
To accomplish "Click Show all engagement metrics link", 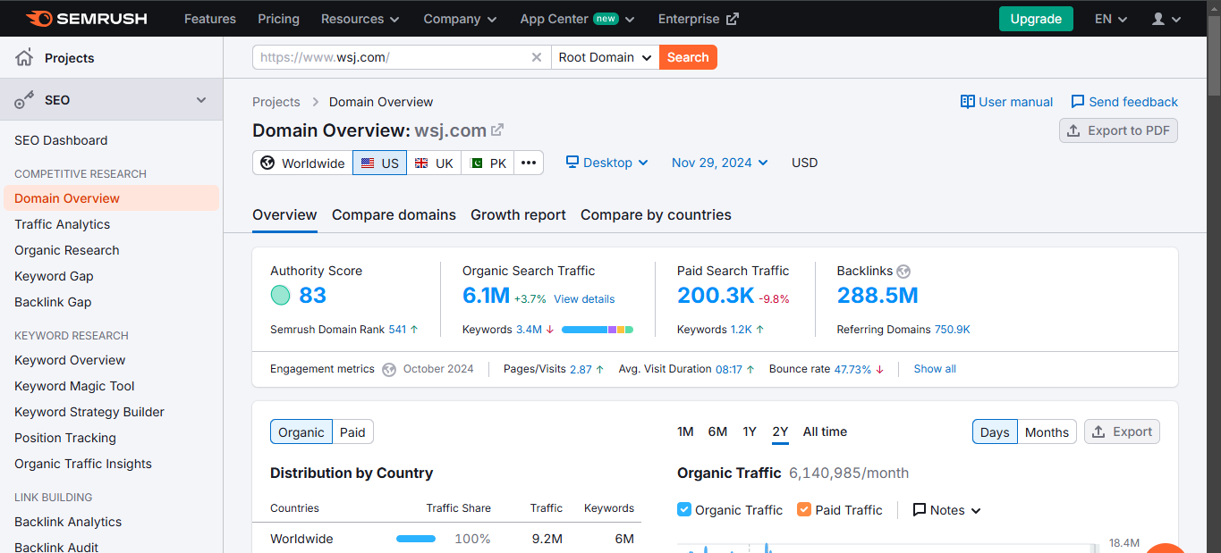I will (935, 369).
